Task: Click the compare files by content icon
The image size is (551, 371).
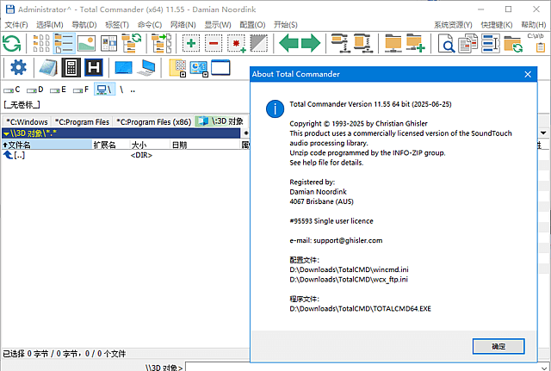Action: point(468,44)
